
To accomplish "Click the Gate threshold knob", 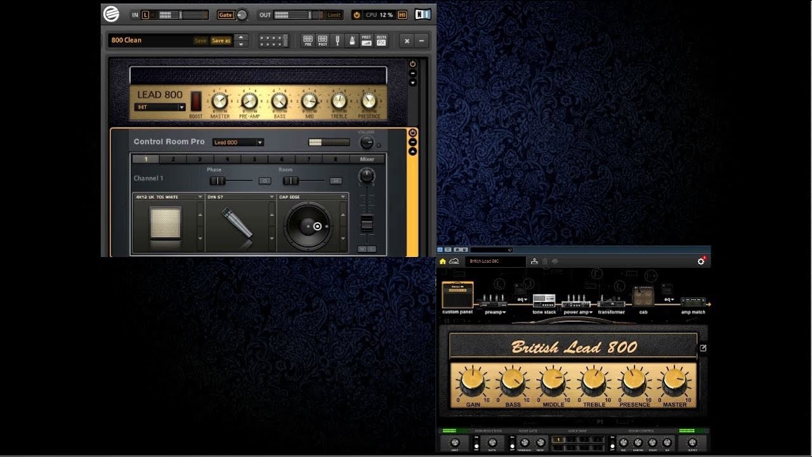I will [x=241, y=15].
